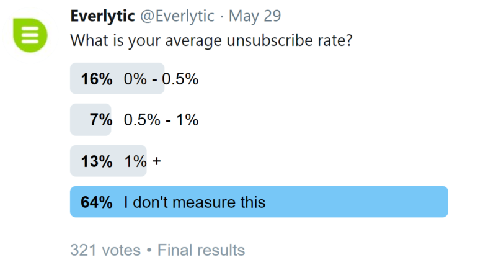The height and width of the screenshot is (270, 496).
Task: Open the @Everlytic handle link
Action: [x=177, y=16]
